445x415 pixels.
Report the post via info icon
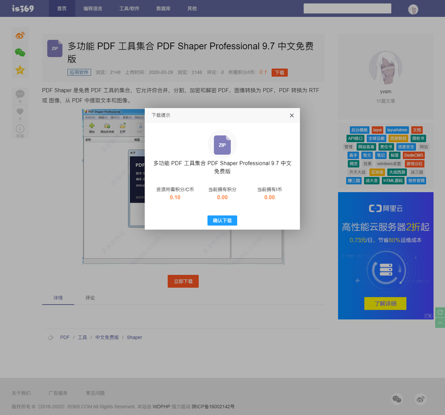pyautogui.click(x=20, y=129)
